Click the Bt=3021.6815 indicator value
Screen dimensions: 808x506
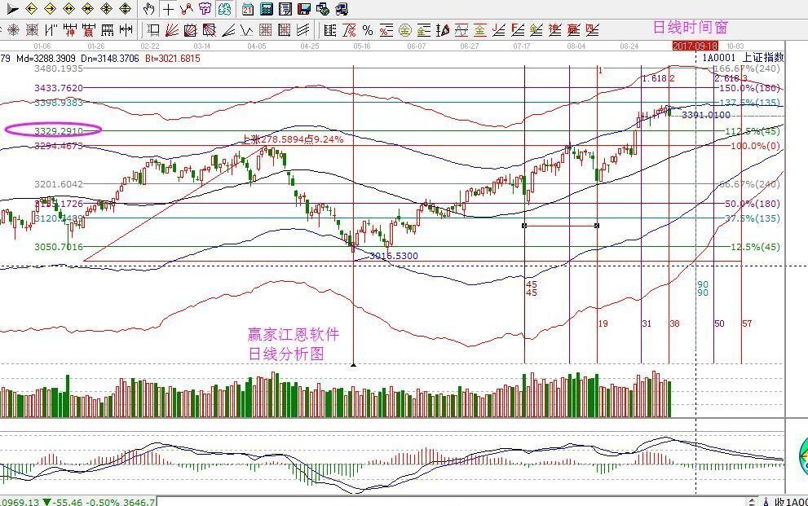click(173, 58)
